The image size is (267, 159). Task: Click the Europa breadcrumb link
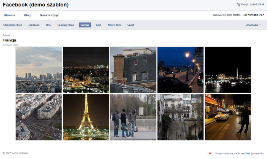point(6,35)
